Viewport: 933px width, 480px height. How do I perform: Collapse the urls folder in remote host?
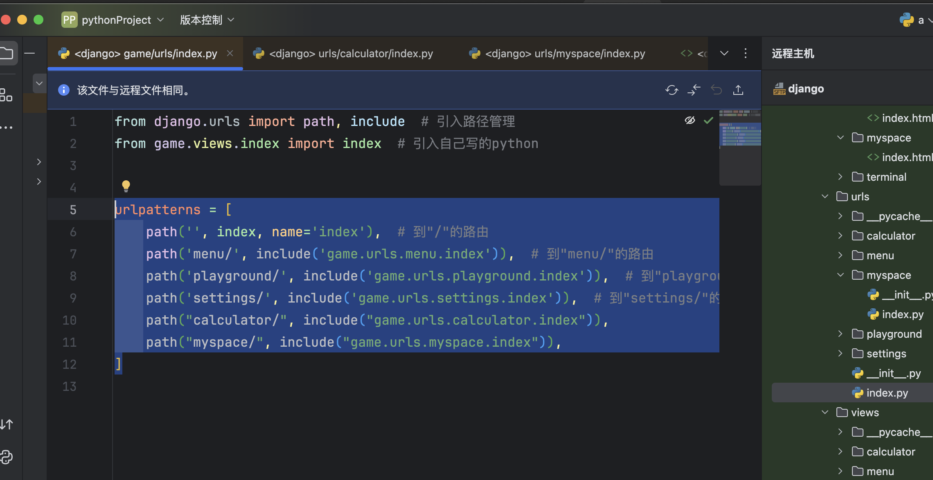tap(825, 197)
